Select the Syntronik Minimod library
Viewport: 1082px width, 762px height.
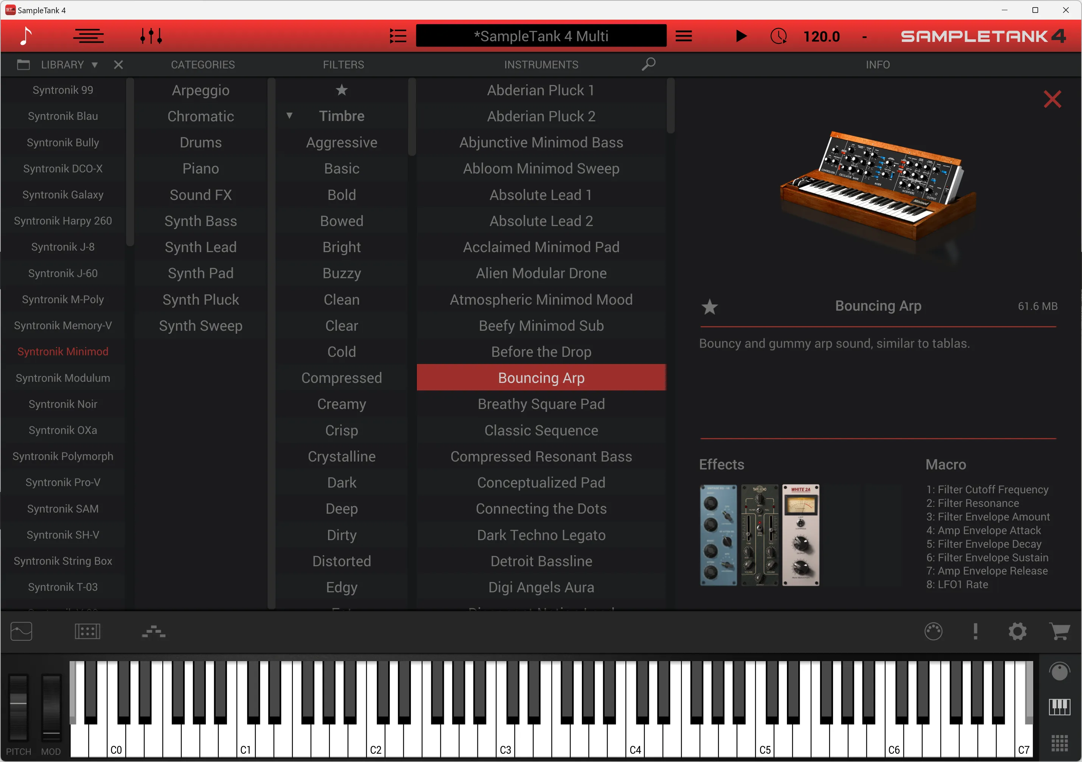[63, 352]
